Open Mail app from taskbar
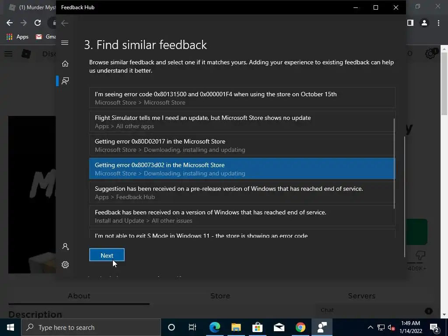 pyautogui.click(x=279, y=327)
